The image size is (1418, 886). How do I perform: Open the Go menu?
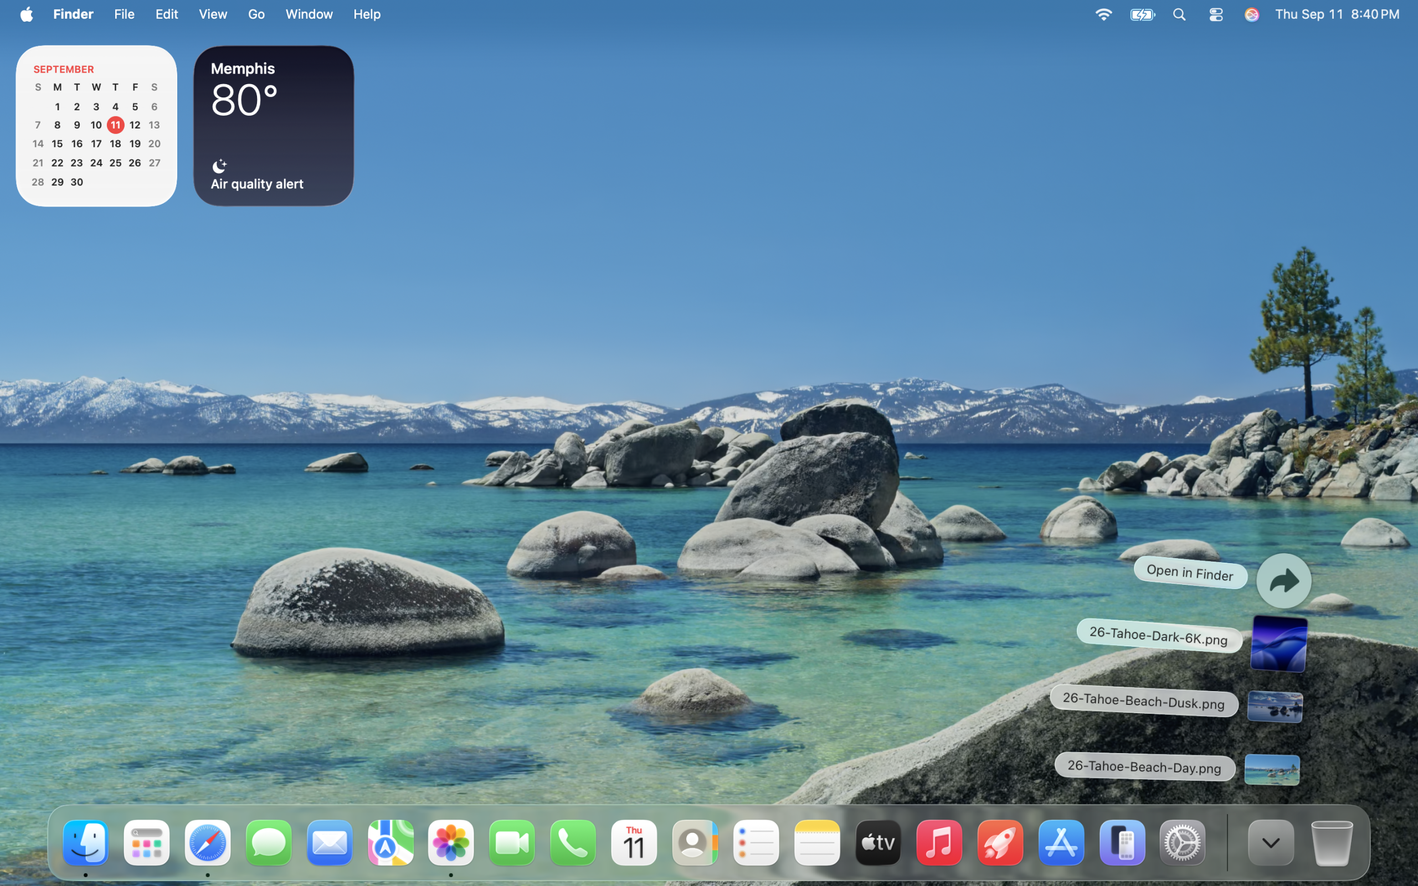pyautogui.click(x=256, y=14)
